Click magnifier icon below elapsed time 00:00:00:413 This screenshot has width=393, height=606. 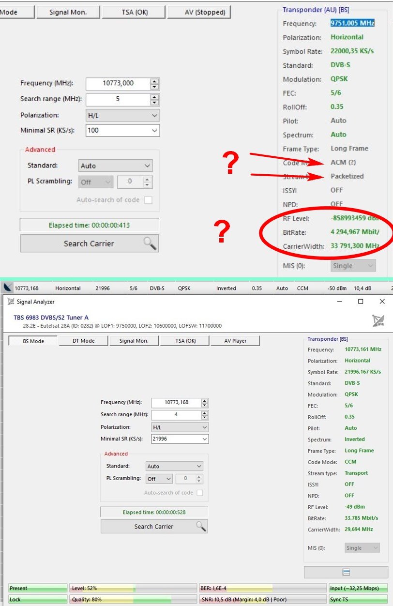(x=150, y=244)
